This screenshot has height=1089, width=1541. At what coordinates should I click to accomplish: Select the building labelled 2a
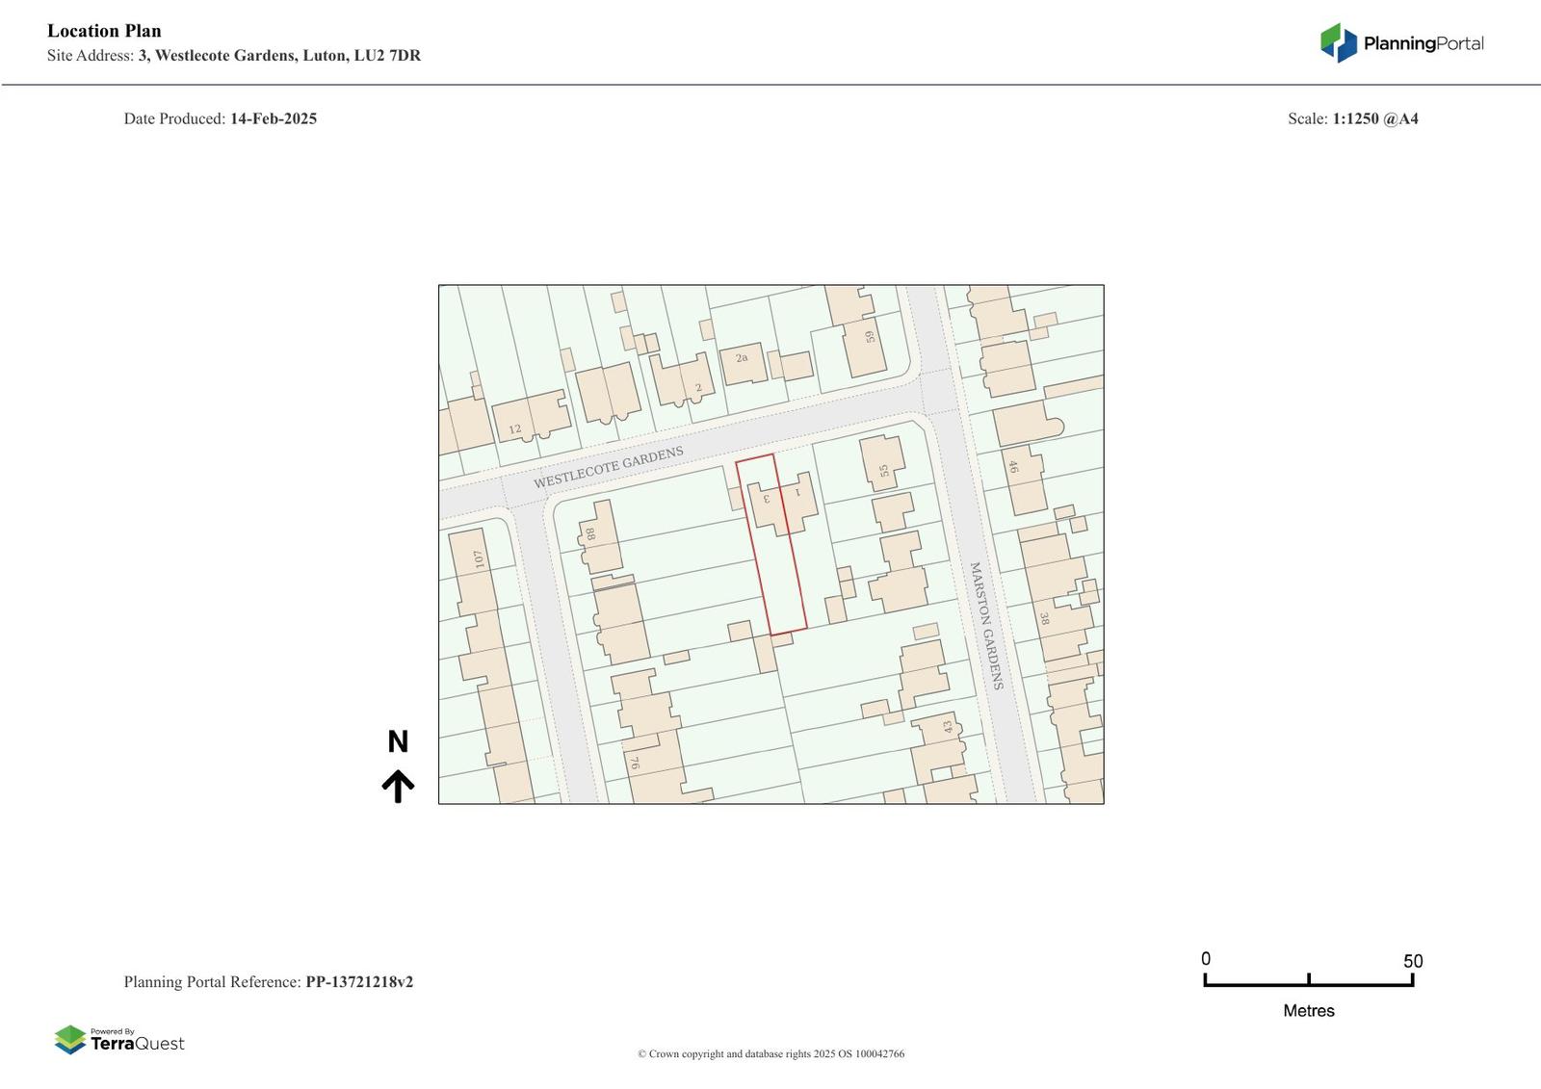point(742,359)
